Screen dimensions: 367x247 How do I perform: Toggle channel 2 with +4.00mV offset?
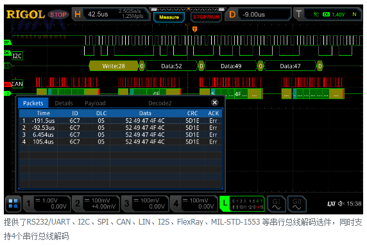96,203
